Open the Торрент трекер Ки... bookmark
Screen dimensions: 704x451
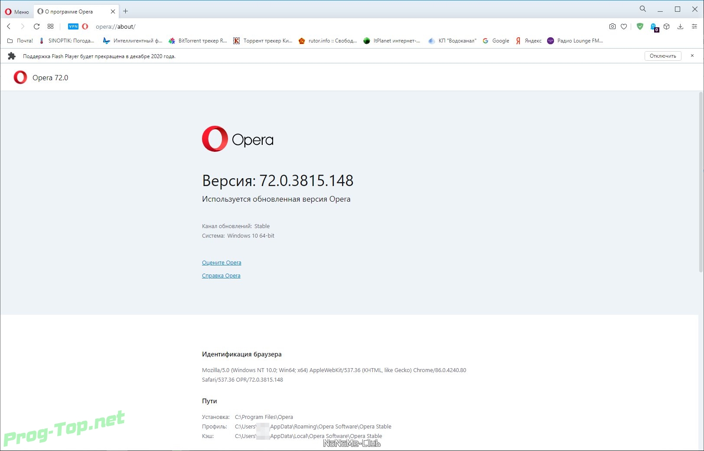[263, 41]
